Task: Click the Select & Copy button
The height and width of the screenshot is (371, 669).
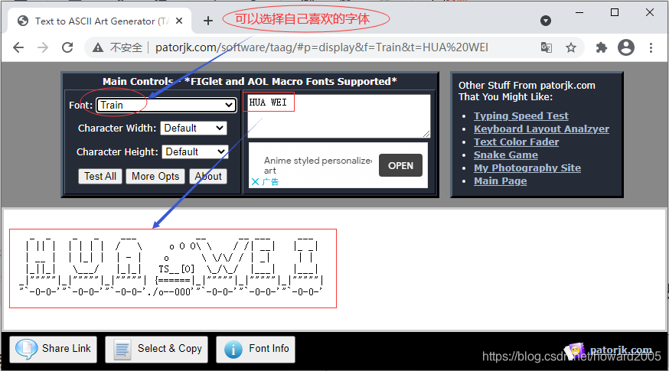Action: (x=157, y=350)
